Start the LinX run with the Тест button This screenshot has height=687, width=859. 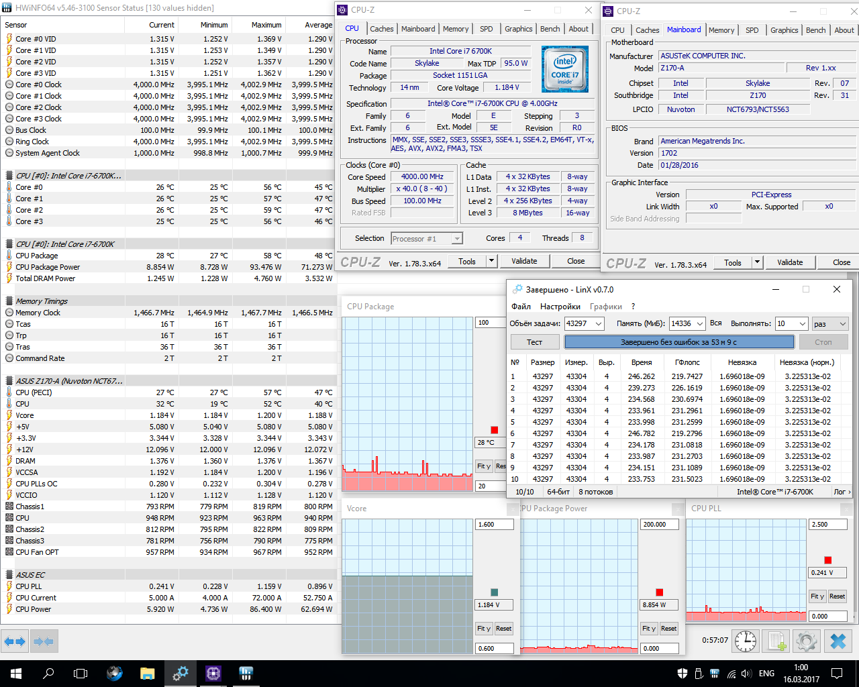pyautogui.click(x=534, y=342)
